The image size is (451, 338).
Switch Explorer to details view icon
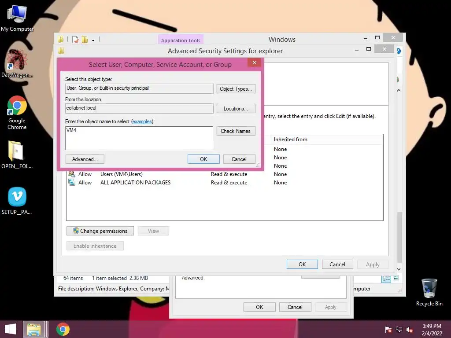click(x=386, y=278)
